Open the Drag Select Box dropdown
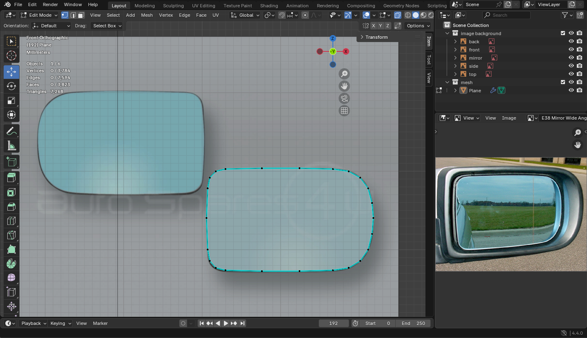Viewport: 587px width, 338px height. point(107,26)
